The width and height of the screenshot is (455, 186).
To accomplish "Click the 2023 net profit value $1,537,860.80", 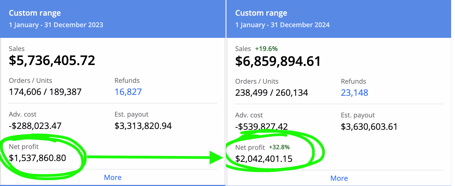I will point(37,158).
